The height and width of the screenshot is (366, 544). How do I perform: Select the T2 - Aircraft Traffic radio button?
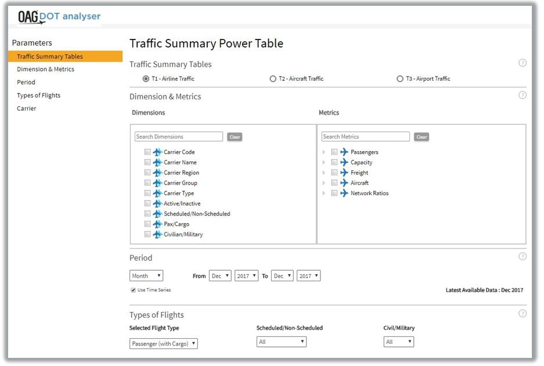click(x=273, y=79)
